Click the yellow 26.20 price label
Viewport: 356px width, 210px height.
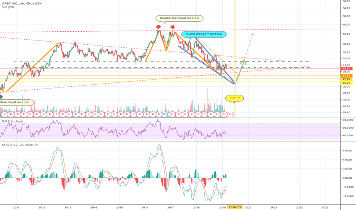pyautogui.click(x=346, y=83)
